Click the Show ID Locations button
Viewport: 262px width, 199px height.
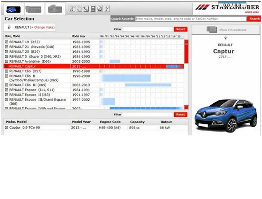(x=226, y=30)
